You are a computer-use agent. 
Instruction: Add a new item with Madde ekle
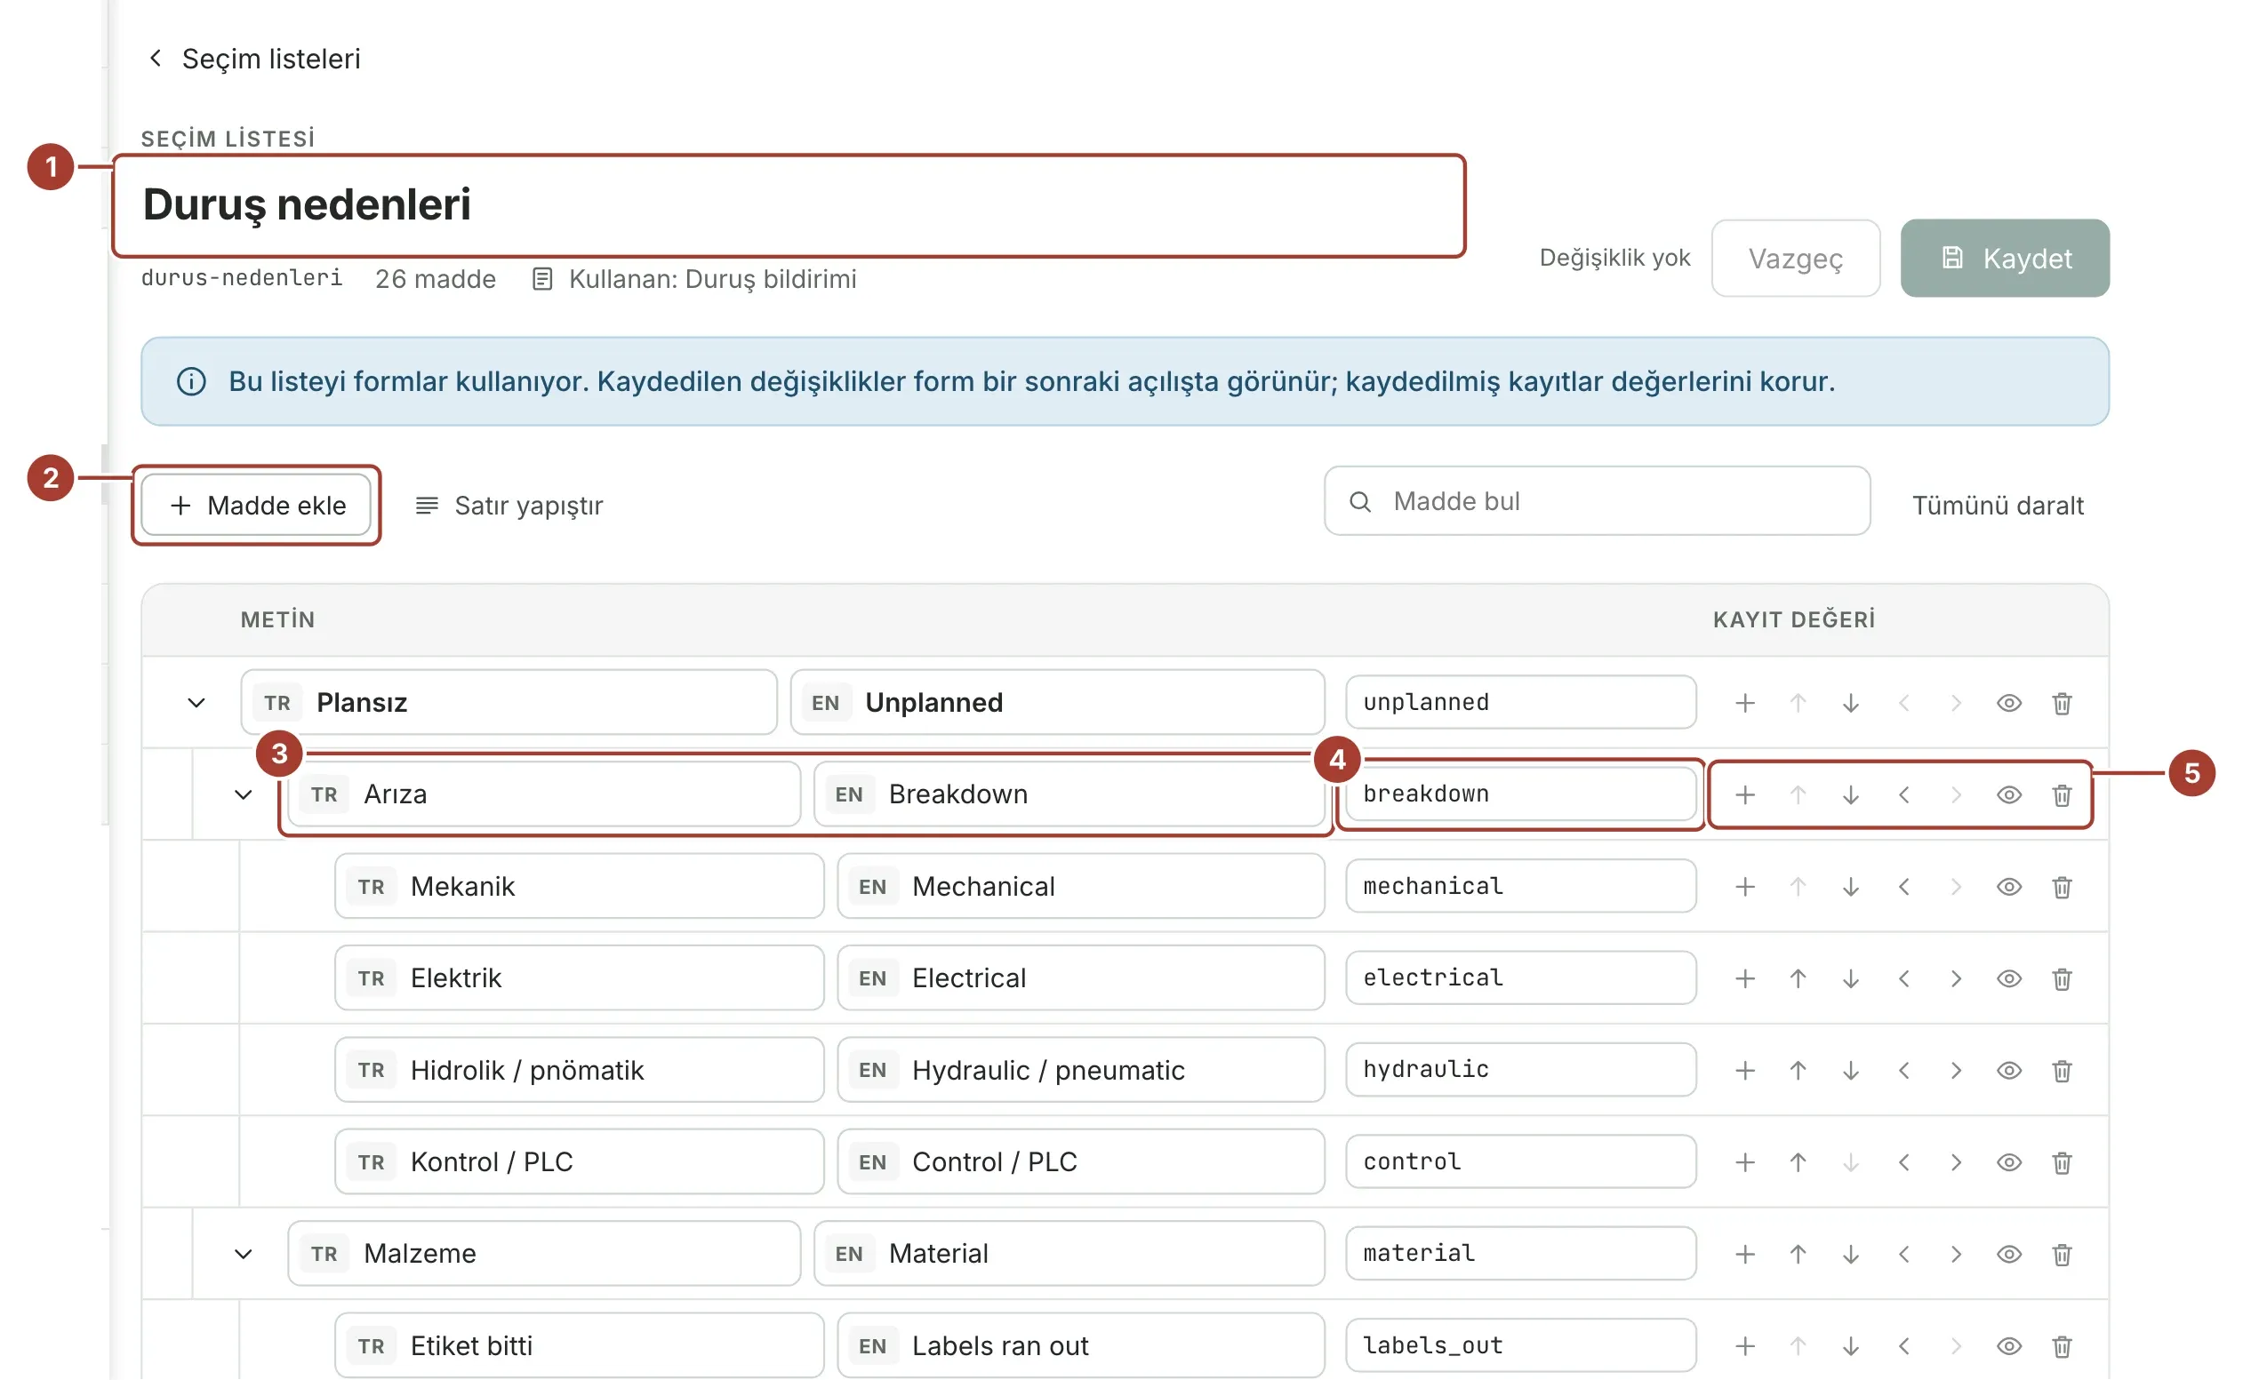257,506
